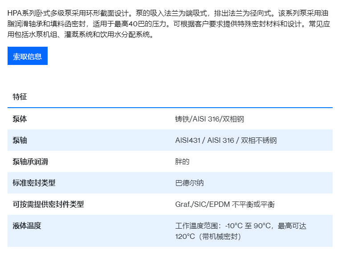Click the blue divider line under 特征

tap(170, 108)
